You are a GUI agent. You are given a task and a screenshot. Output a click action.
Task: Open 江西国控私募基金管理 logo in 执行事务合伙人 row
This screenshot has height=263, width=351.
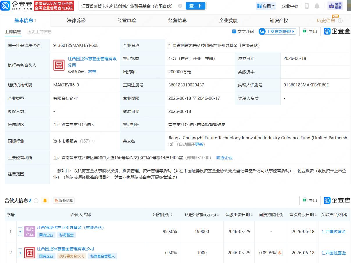click(59, 65)
